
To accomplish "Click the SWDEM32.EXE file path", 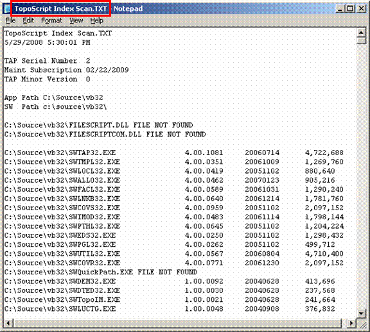I will tap(60, 281).
